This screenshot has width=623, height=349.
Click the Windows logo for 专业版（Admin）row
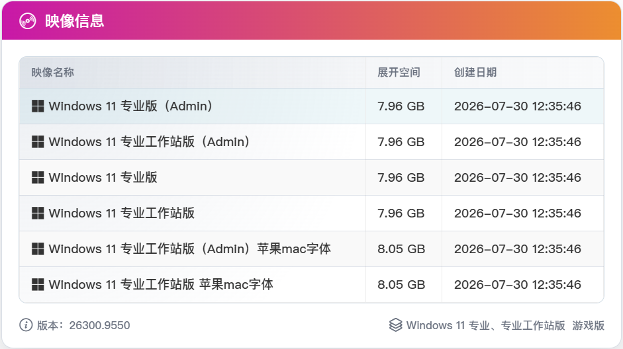(38, 106)
